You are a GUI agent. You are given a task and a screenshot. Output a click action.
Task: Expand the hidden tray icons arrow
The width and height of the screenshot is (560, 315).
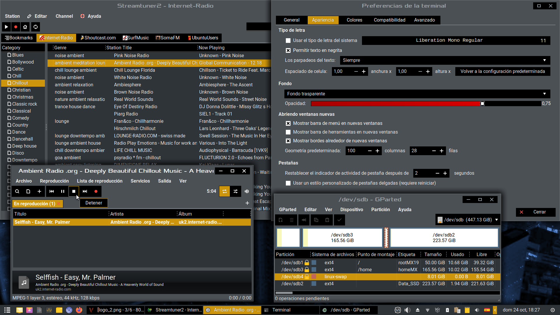[x=495, y=310]
